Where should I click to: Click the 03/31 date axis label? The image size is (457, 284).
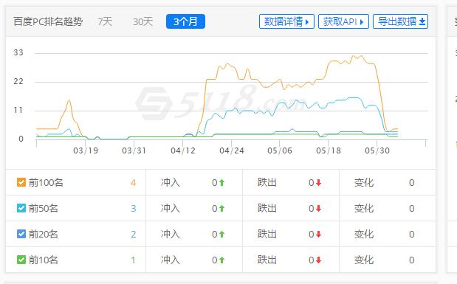[x=134, y=150]
